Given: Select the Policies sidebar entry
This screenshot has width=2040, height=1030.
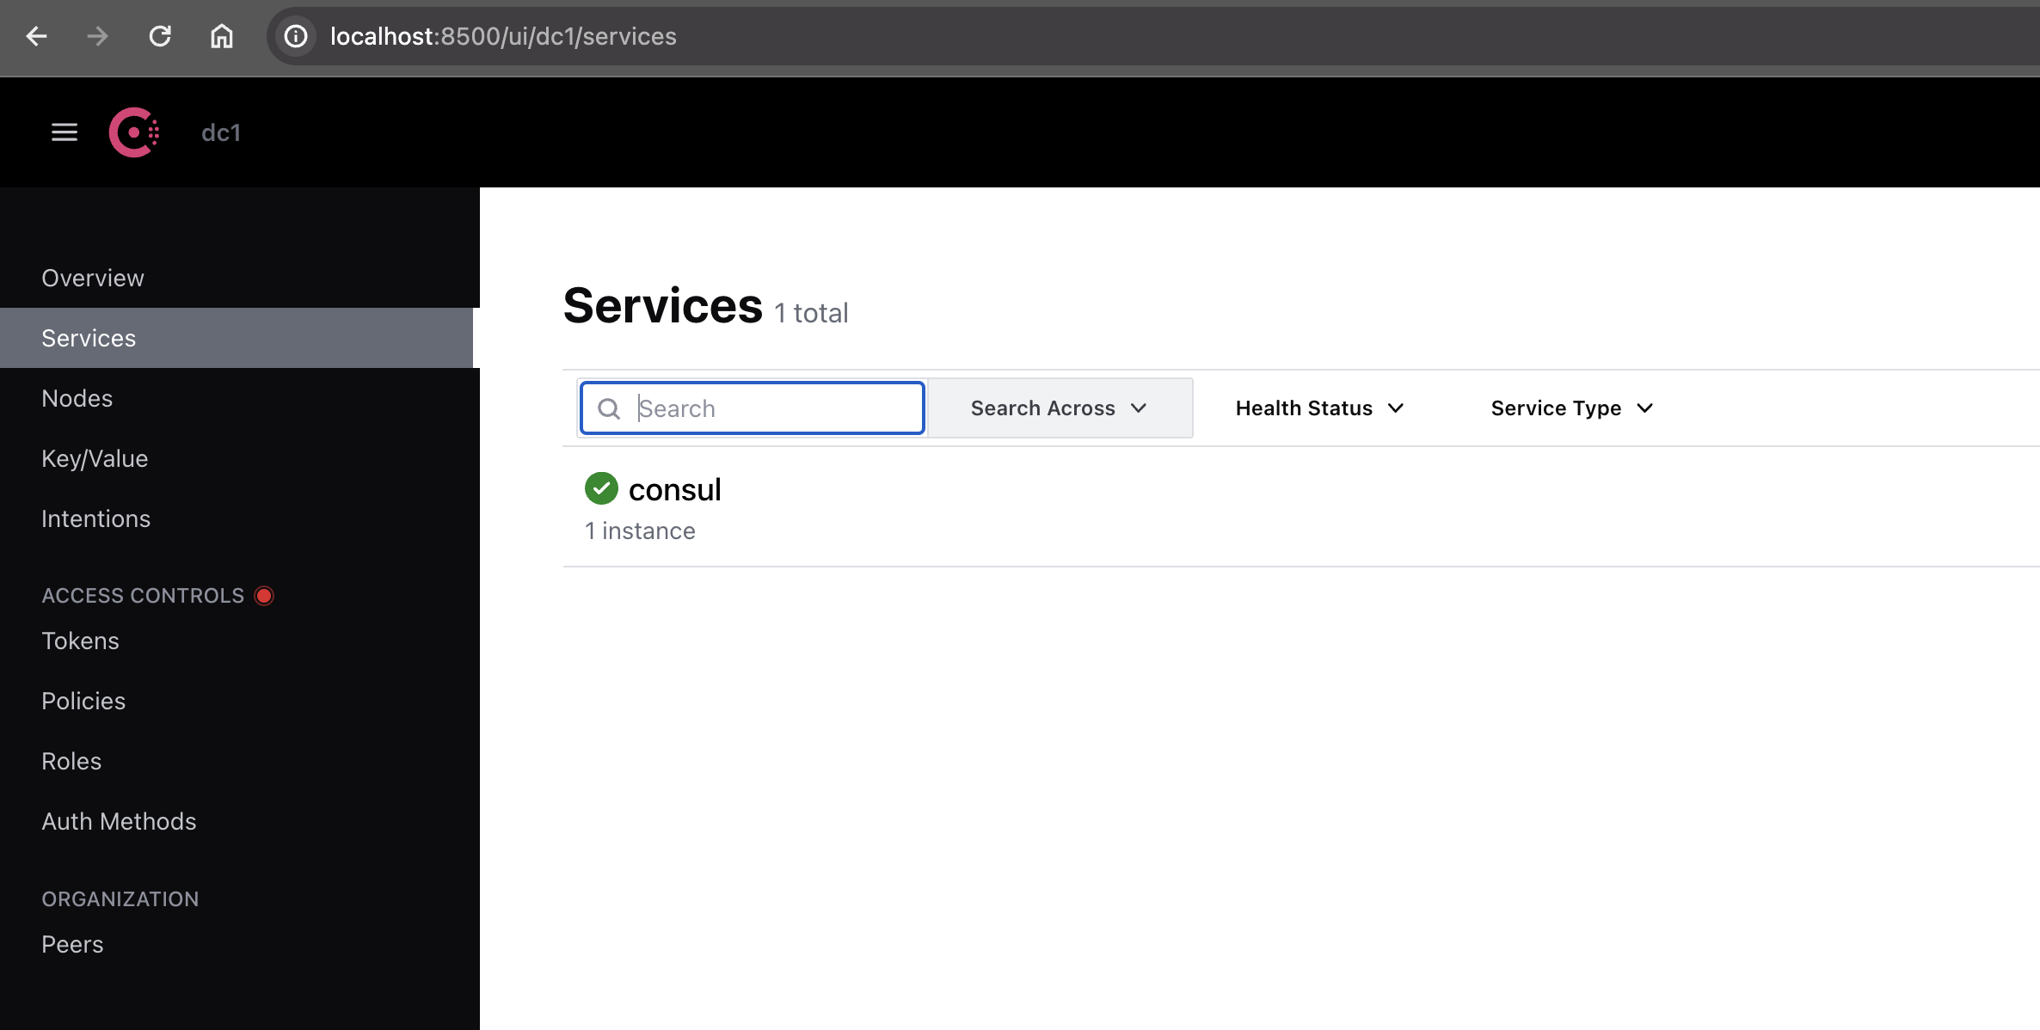Looking at the screenshot, I should (x=83, y=700).
